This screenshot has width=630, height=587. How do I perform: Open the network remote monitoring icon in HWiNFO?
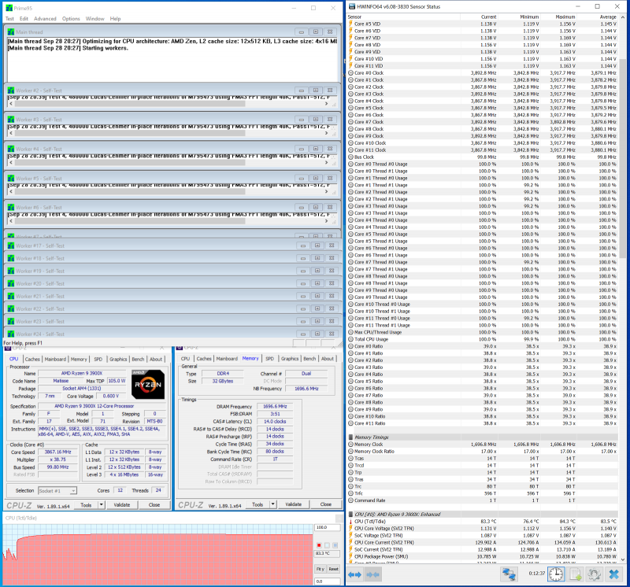pyautogui.click(x=509, y=574)
